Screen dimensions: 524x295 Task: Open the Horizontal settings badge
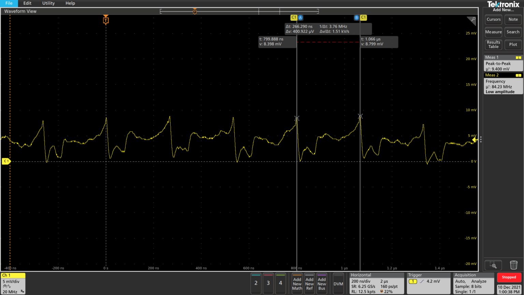377,283
